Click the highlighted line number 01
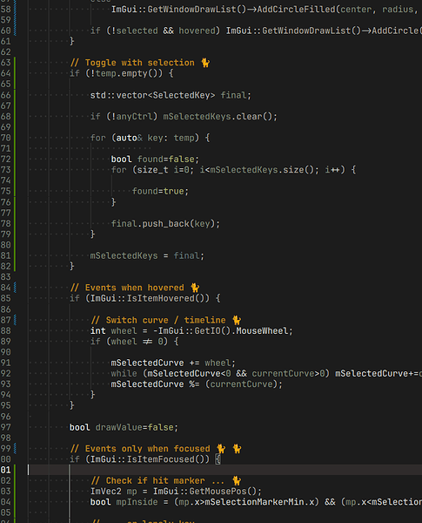The height and width of the screenshot is (523, 422). coord(6,470)
